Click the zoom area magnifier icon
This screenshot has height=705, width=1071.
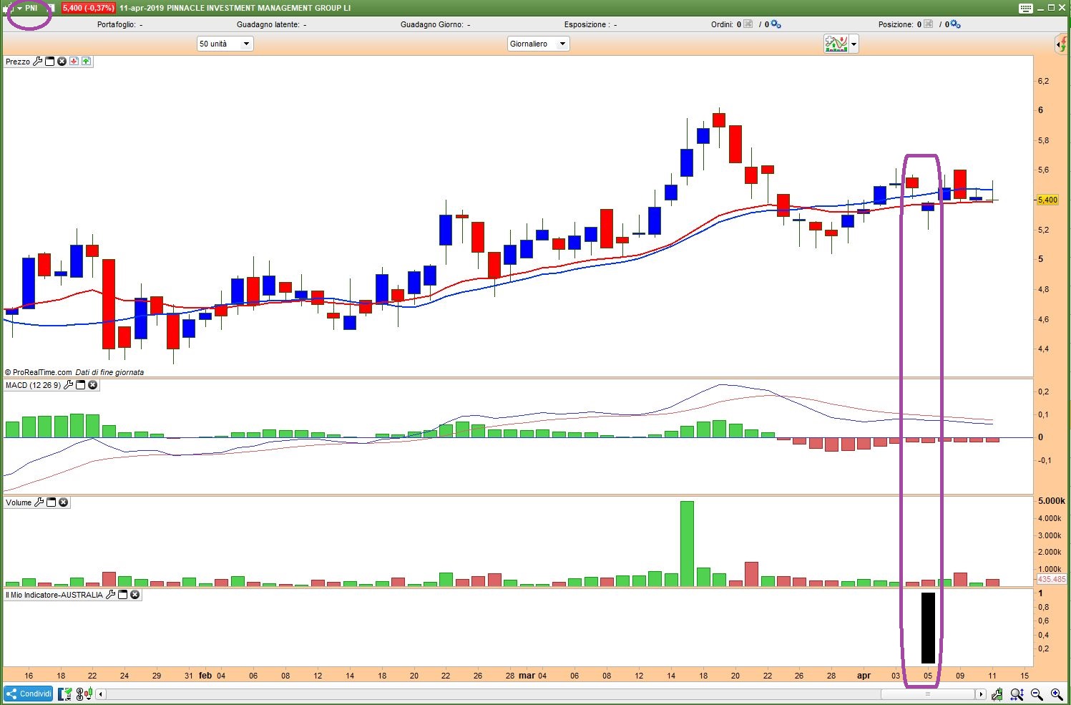click(x=1017, y=694)
